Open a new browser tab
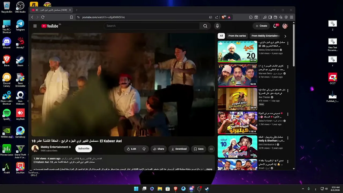343x193 pixels. (x=76, y=10)
